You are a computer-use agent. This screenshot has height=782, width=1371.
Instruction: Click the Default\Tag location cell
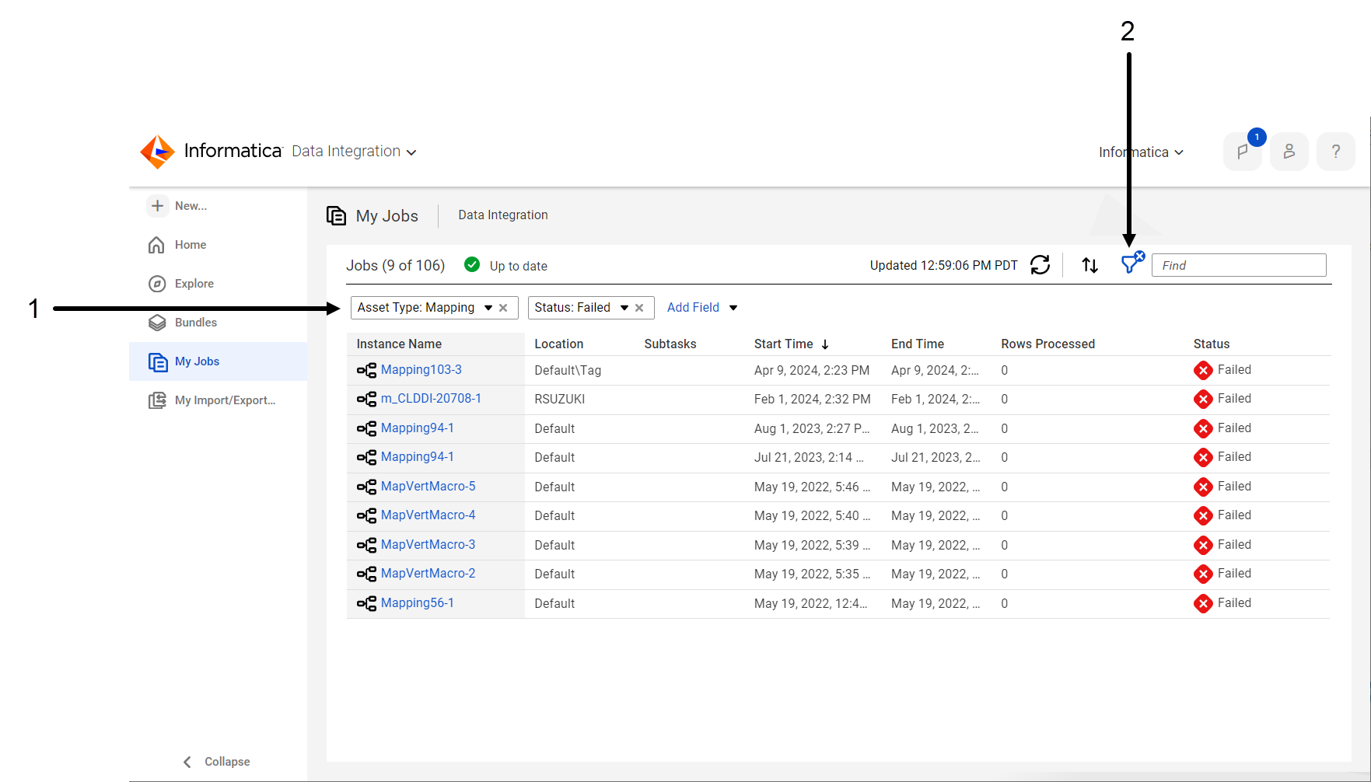click(568, 371)
